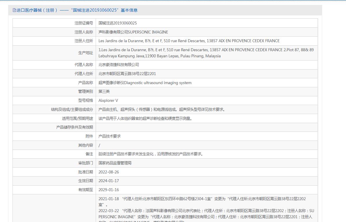Select product name 超声图像诊断仪Diagnostic ultrasound imaging system
Image resolution: width=346 pixels, height=222 pixels.
(x=145, y=83)
